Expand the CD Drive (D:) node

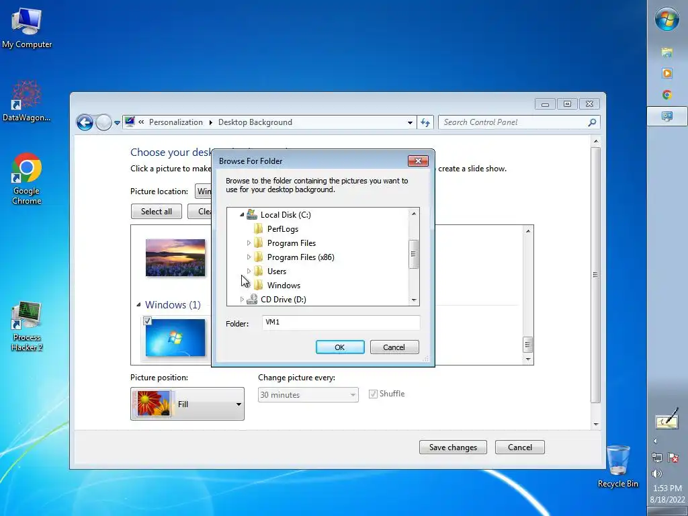pyautogui.click(x=242, y=299)
